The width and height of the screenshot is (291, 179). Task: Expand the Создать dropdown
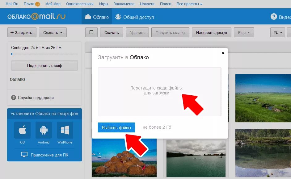(53, 32)
